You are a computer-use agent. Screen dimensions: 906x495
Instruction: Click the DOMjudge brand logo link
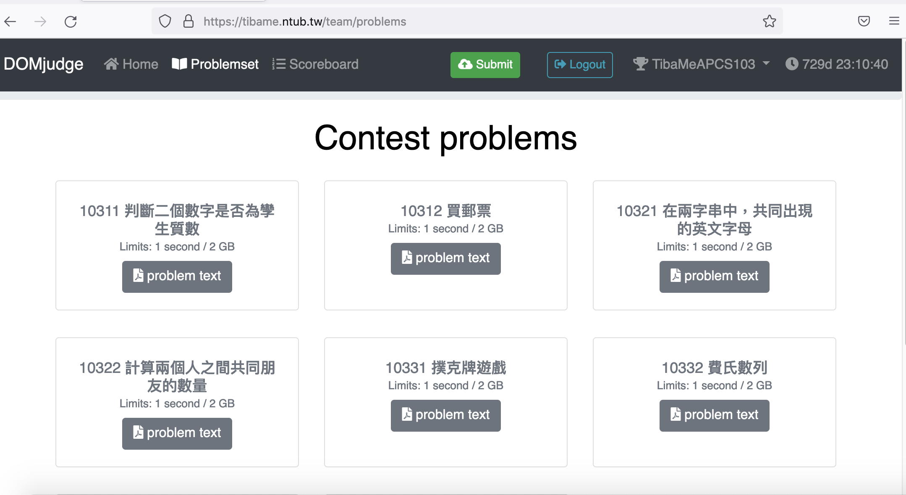pyautogui.click(x=44, y=64)
